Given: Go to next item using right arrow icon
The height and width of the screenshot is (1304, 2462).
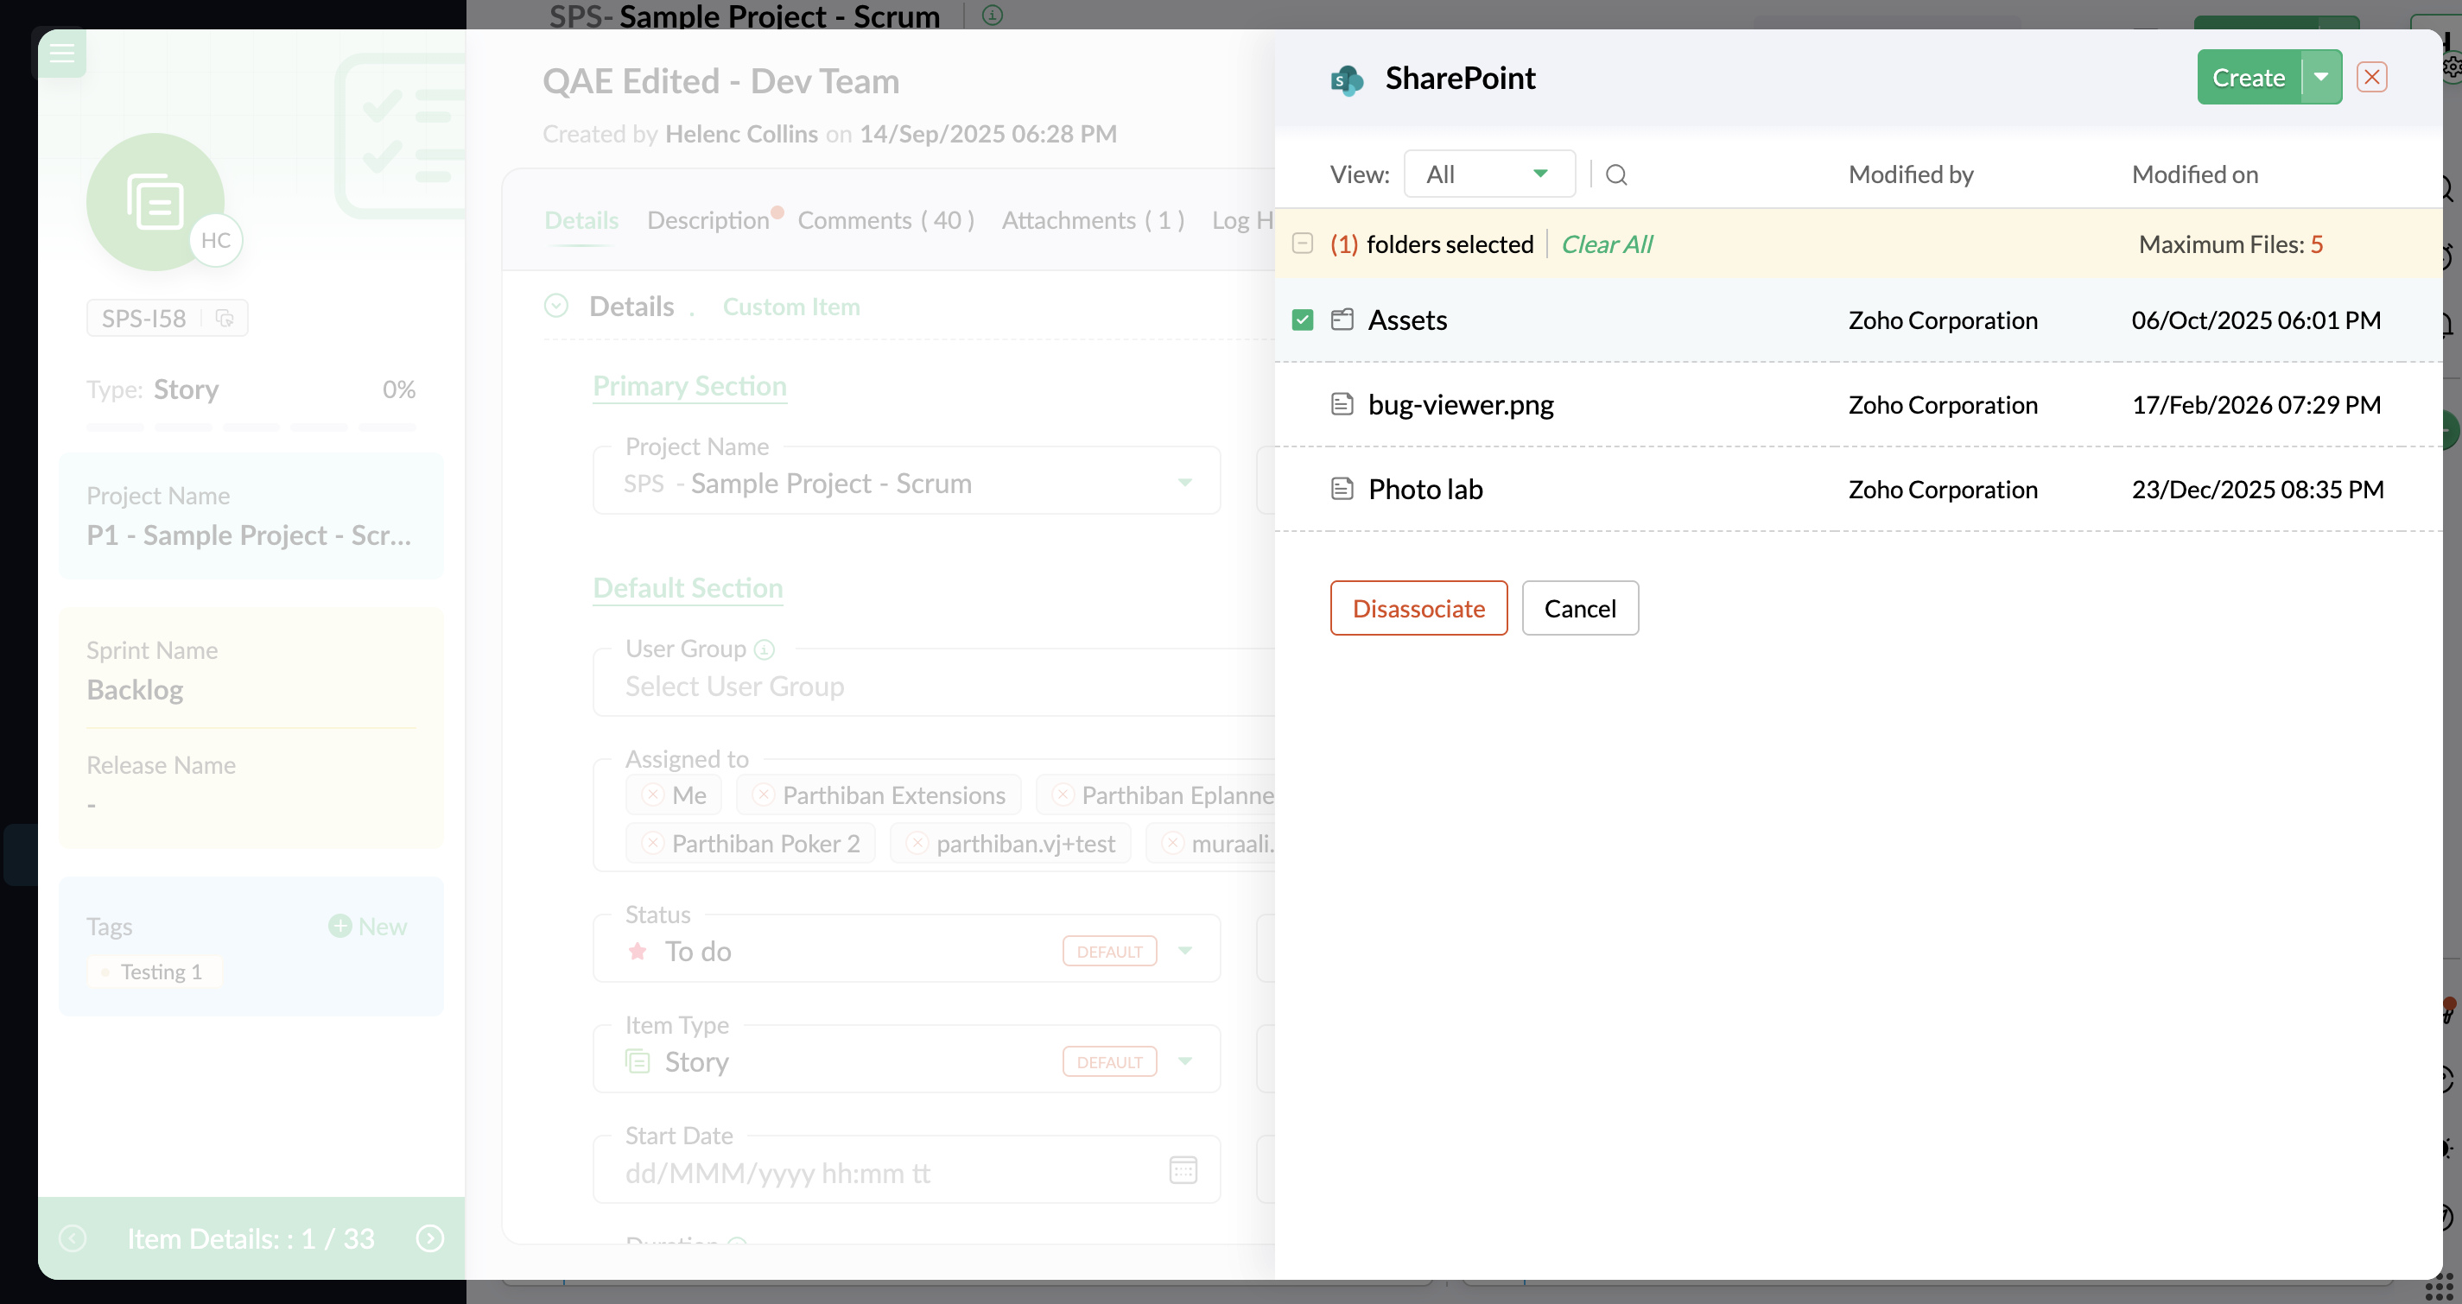Looking at the screenshot, I should pos(429,1238).
